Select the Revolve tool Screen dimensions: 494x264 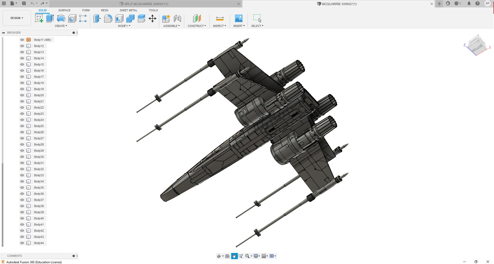click(61, 18)
